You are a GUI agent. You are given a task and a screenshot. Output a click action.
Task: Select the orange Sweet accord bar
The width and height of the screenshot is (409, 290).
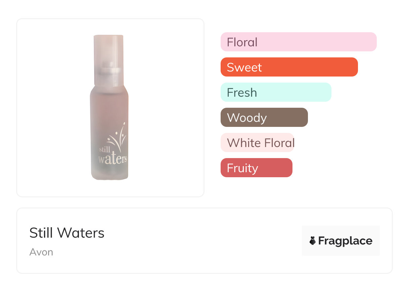(x=289, y=67)
